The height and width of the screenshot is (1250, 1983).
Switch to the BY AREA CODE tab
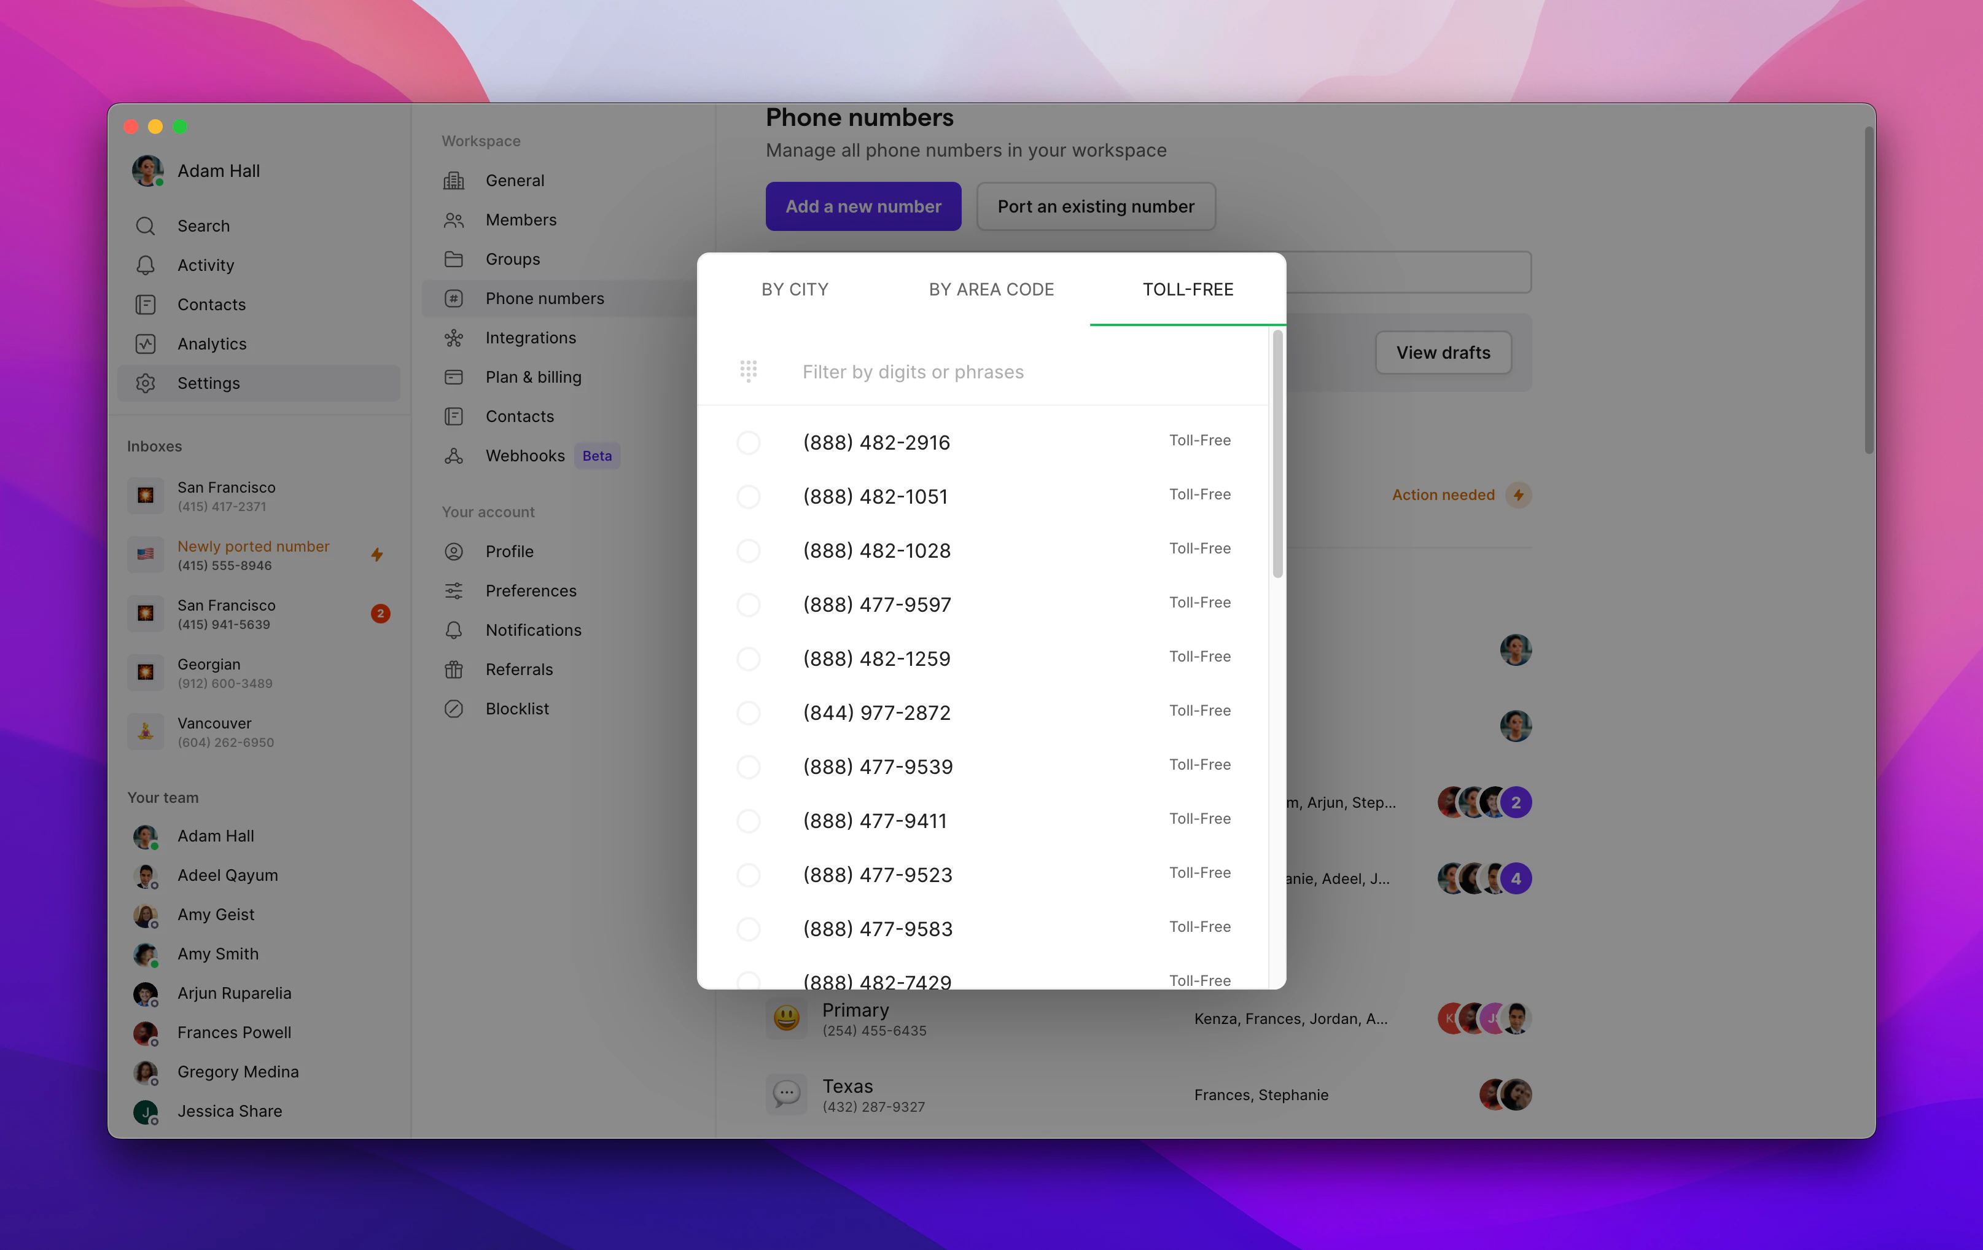pyautogui.click(x=991, y=290)
